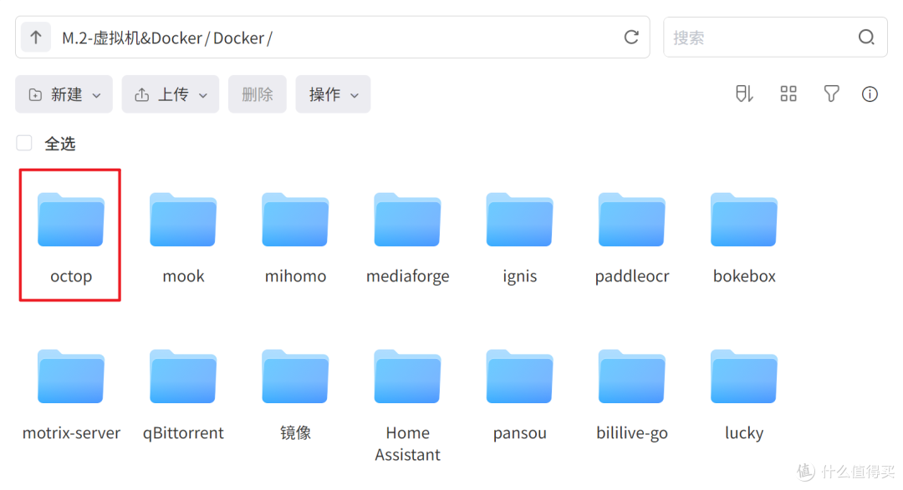
Task: Click the folder name text "Home Assistant"
Action: [x=408, y=444]
